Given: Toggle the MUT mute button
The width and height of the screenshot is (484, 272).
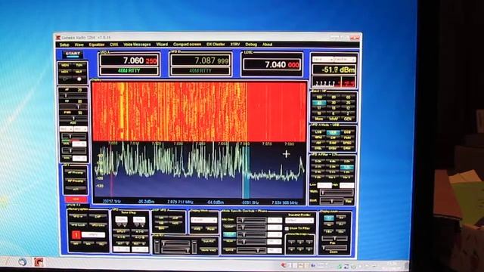Looking at the screenshot, I should pos(79,72).
